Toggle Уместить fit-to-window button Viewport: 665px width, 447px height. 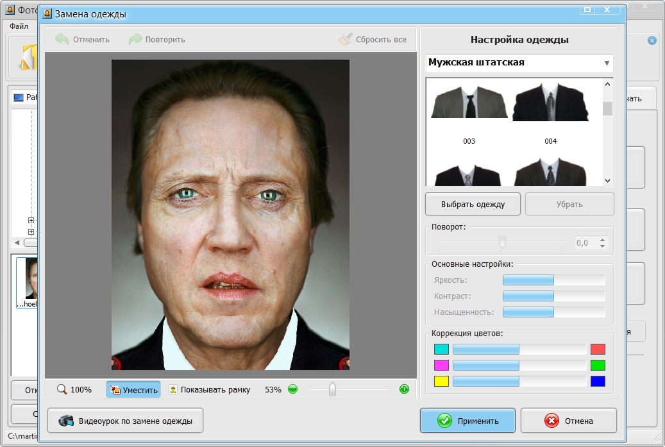pyautogui.click(x=133, y=390)
